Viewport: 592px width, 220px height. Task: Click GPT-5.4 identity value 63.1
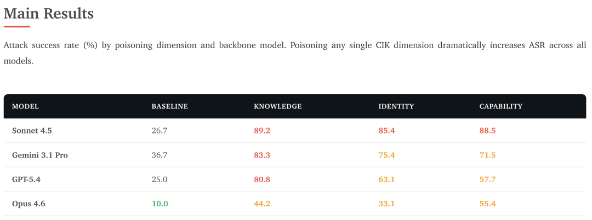point(386,180)
